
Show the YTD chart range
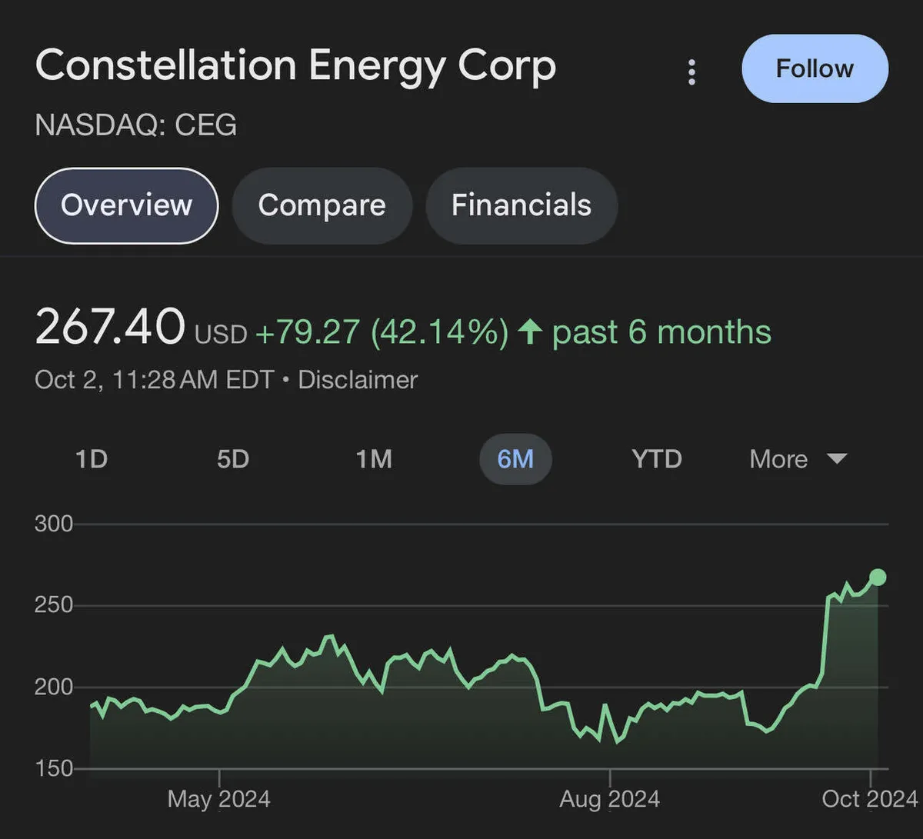(x=656, y=459)
